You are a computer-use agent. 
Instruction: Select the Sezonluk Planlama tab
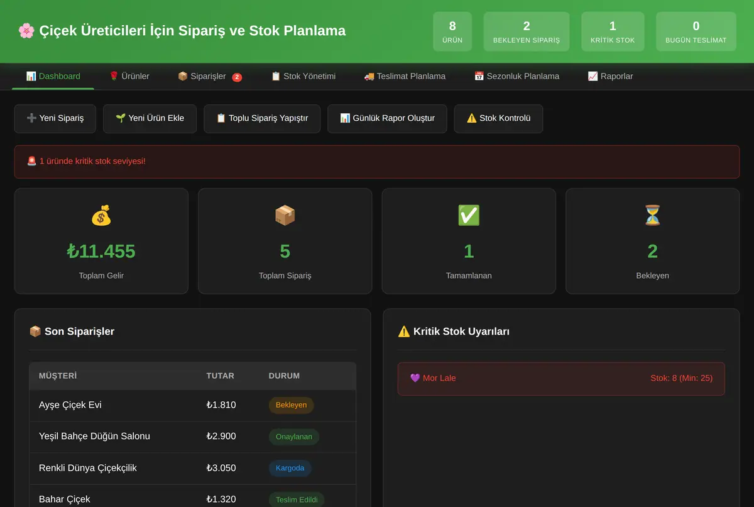516,76
